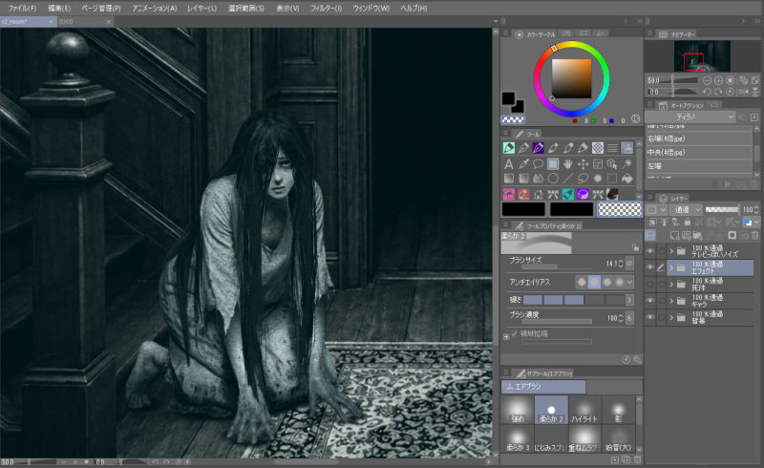Select the straight Line tool
This screenshot has width=764, height=468.
point(567,179)
